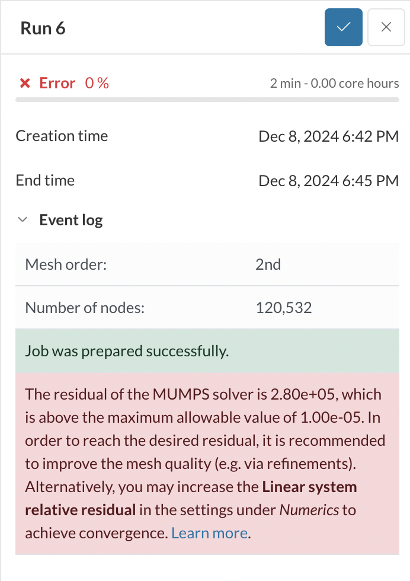Collapse the Event log chevron
The image size is (410, 581).
click(23, 220)
